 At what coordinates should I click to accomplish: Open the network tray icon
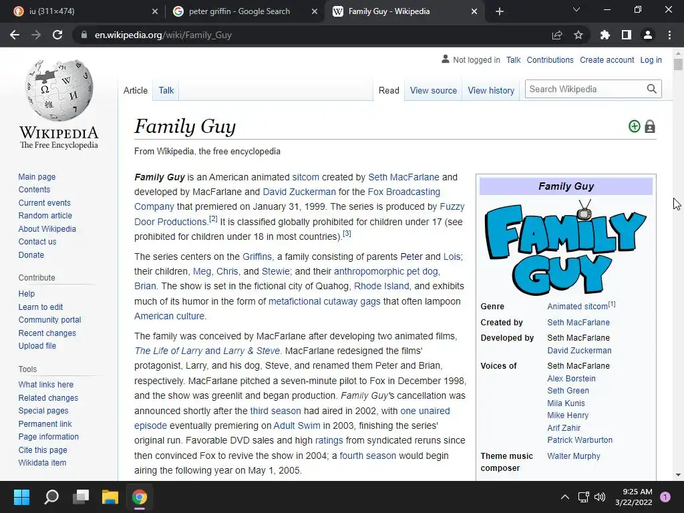pos(583,497)
